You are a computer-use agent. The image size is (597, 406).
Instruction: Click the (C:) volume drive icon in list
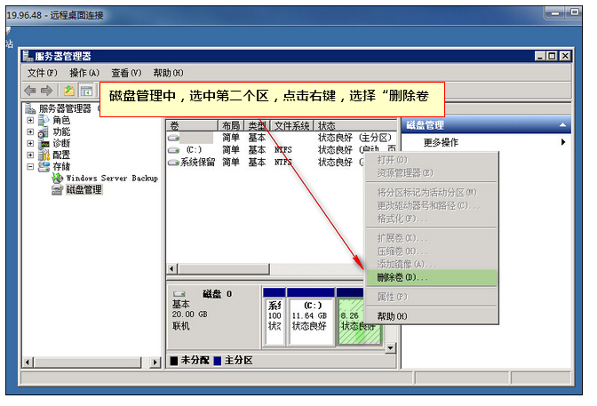[174, 150]
